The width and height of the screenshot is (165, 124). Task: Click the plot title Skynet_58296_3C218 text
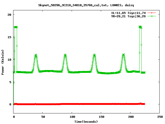pos(86,5)
